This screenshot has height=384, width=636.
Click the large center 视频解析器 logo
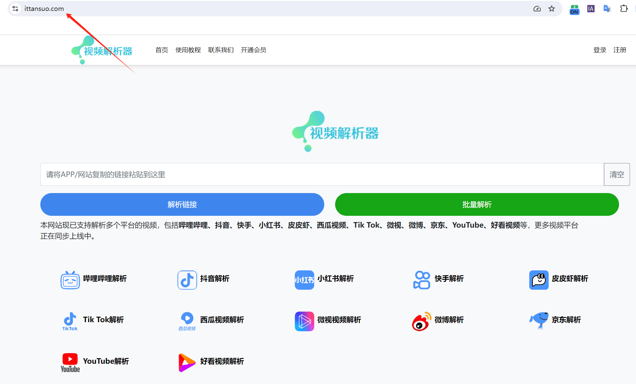(335, 131)
